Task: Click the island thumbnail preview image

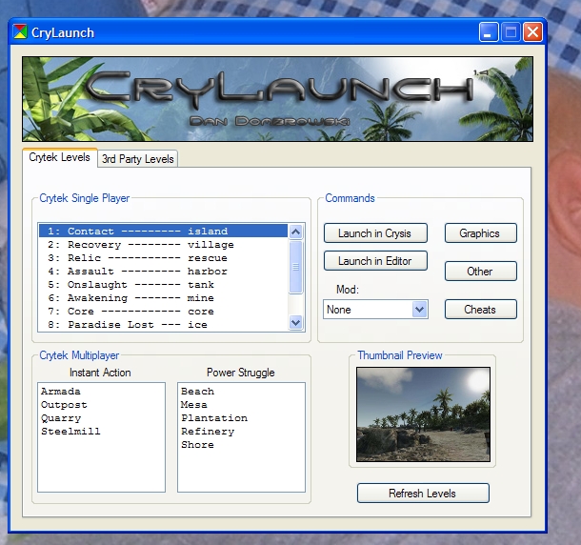Action: click(423, 414)
